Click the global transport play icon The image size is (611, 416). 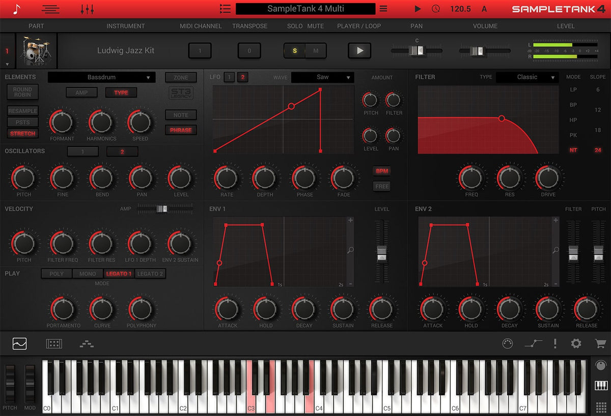pos(418,9)
